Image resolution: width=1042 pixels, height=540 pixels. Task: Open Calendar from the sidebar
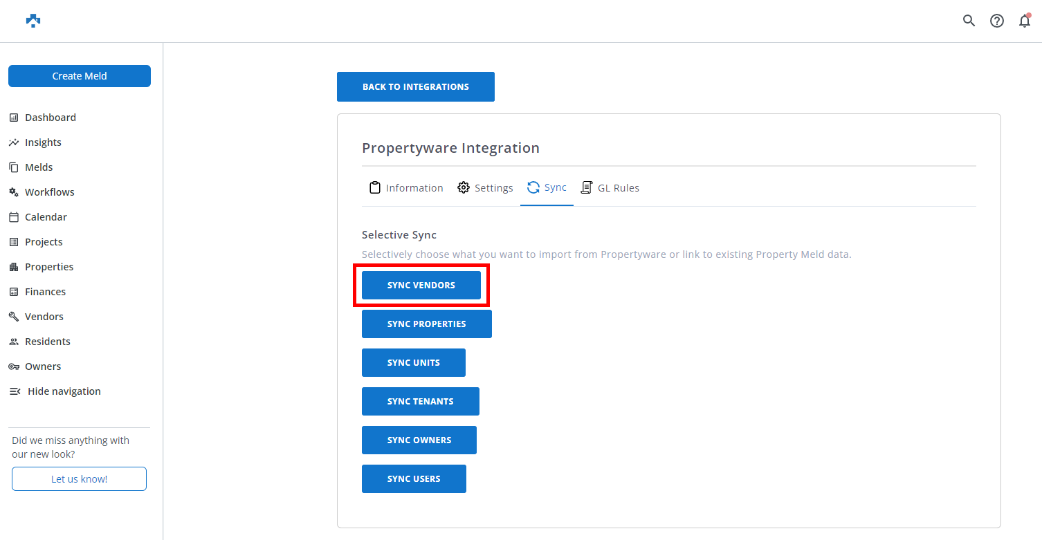pyautogui.click(x=46, y=217)
